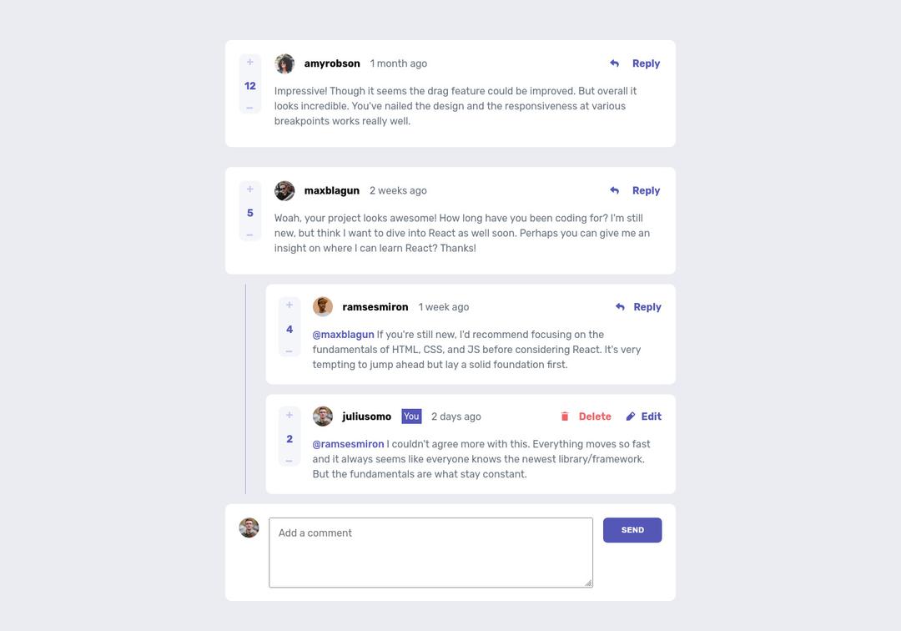Reply to ramsesmiron's comment
The image size is (901, 631).
click(638, 307)
